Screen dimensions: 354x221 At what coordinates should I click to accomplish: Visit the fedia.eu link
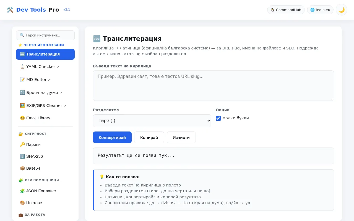coord(320,10)
